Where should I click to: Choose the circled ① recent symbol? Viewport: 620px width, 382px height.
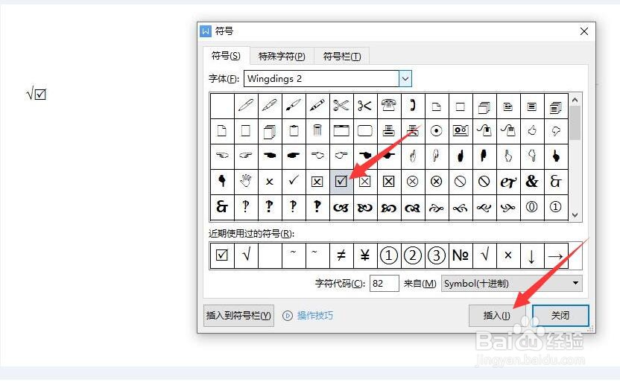click(x=389, y=255)
